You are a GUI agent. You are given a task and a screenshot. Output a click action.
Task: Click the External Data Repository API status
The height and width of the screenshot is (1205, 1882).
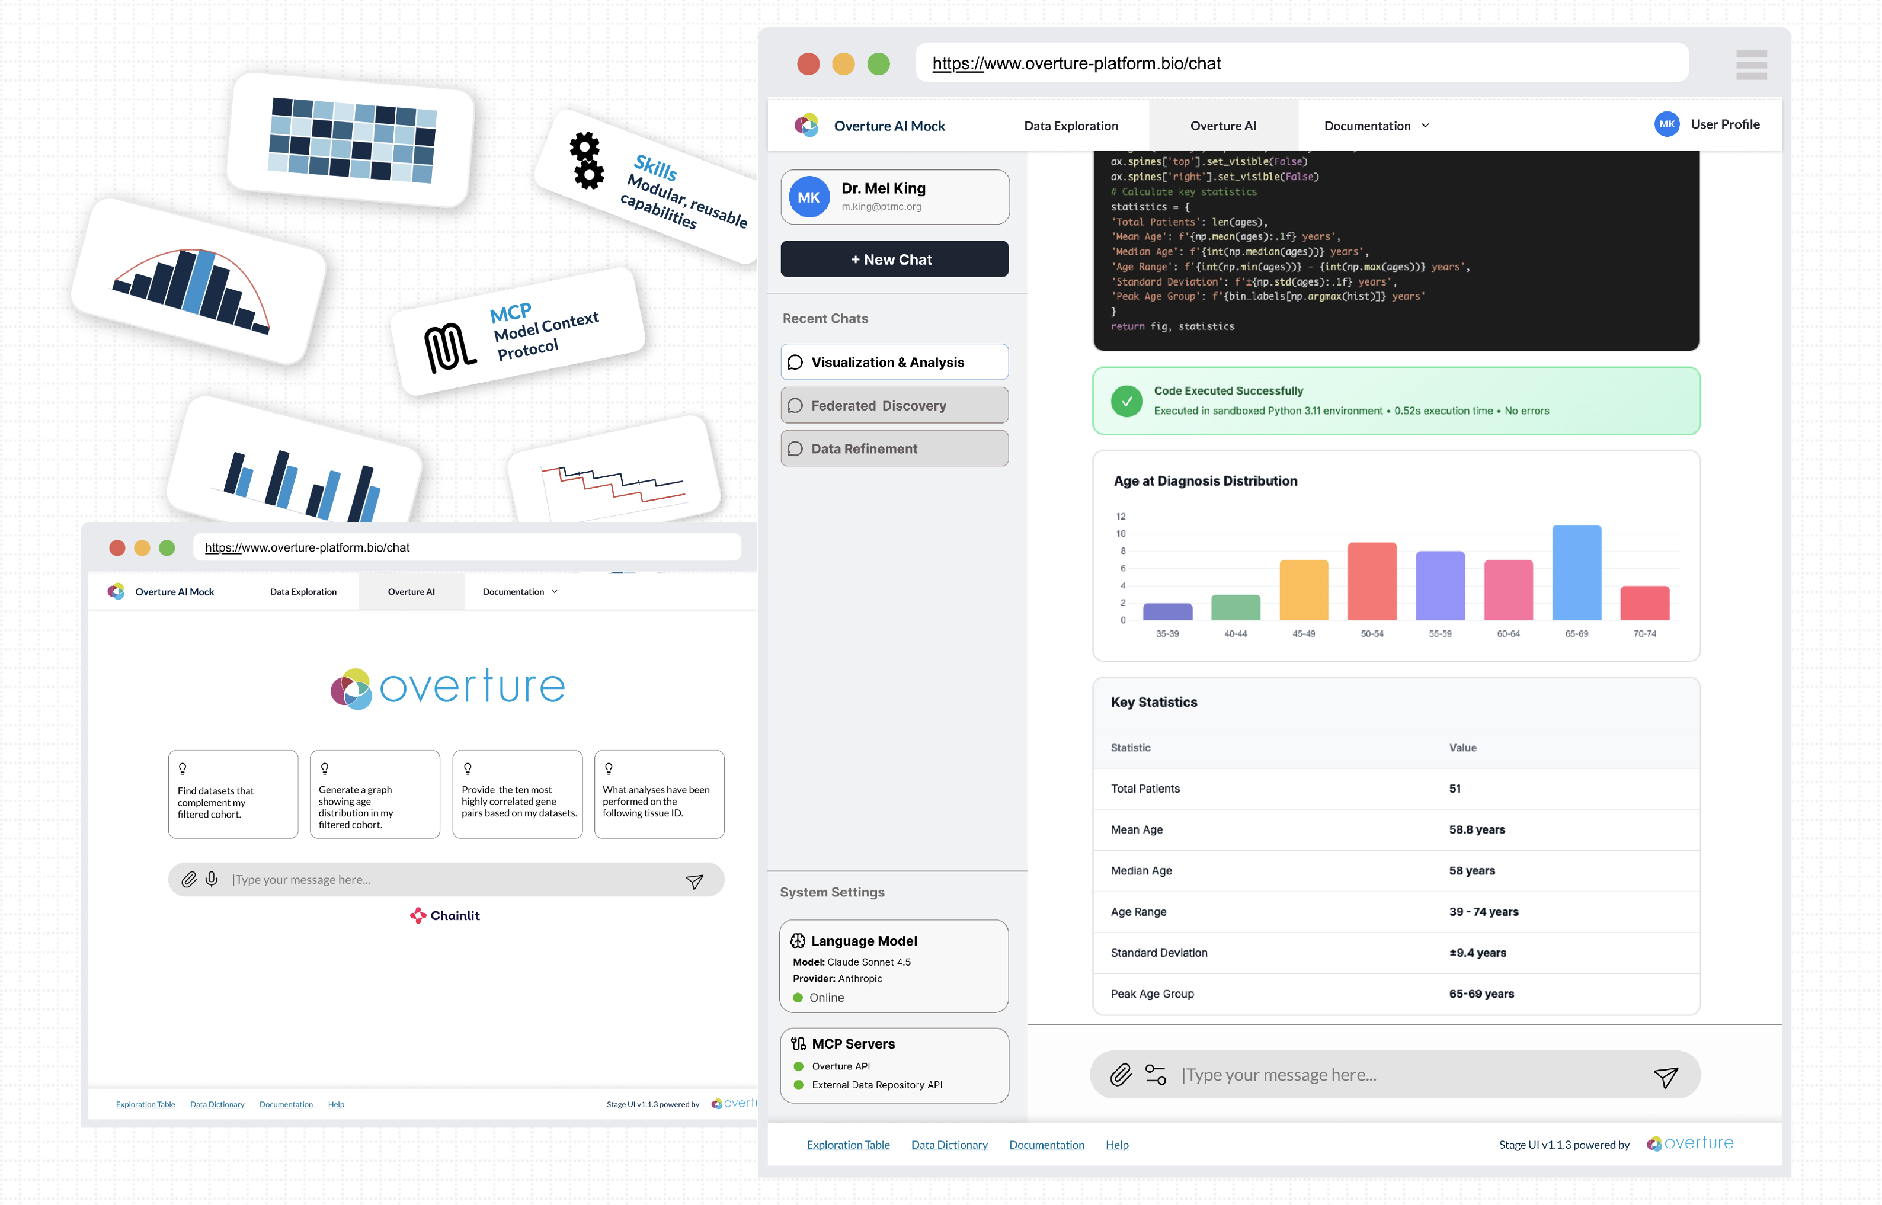click(x=868, y=1085)
